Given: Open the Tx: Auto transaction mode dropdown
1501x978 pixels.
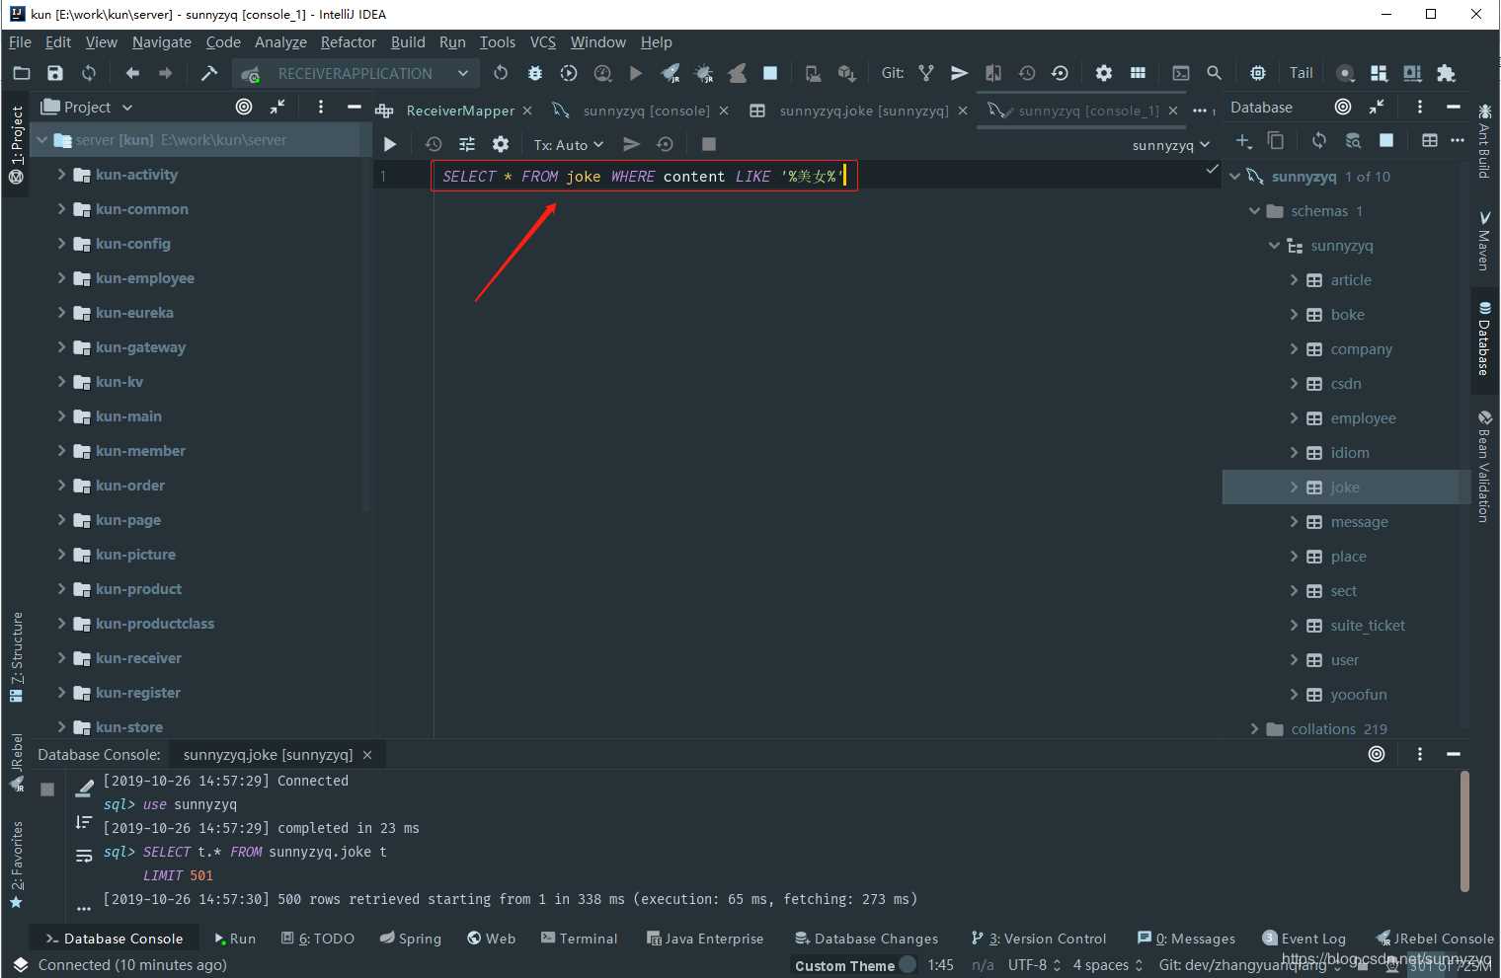Looking at the screenshot, I should (568, 144).
